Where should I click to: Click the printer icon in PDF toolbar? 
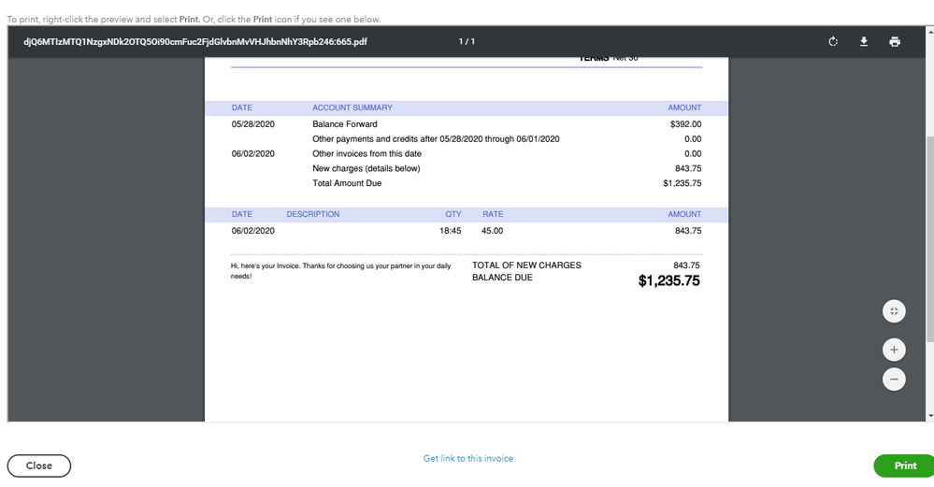coord(895,42)
